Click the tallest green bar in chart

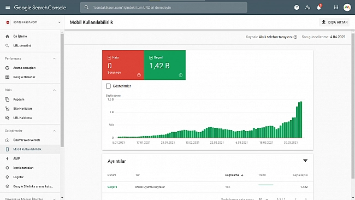click(301, 119)
